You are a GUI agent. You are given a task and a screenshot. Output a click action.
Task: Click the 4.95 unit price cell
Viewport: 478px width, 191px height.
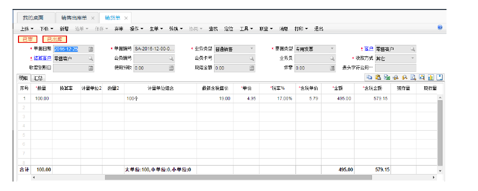tap(246, 99)
